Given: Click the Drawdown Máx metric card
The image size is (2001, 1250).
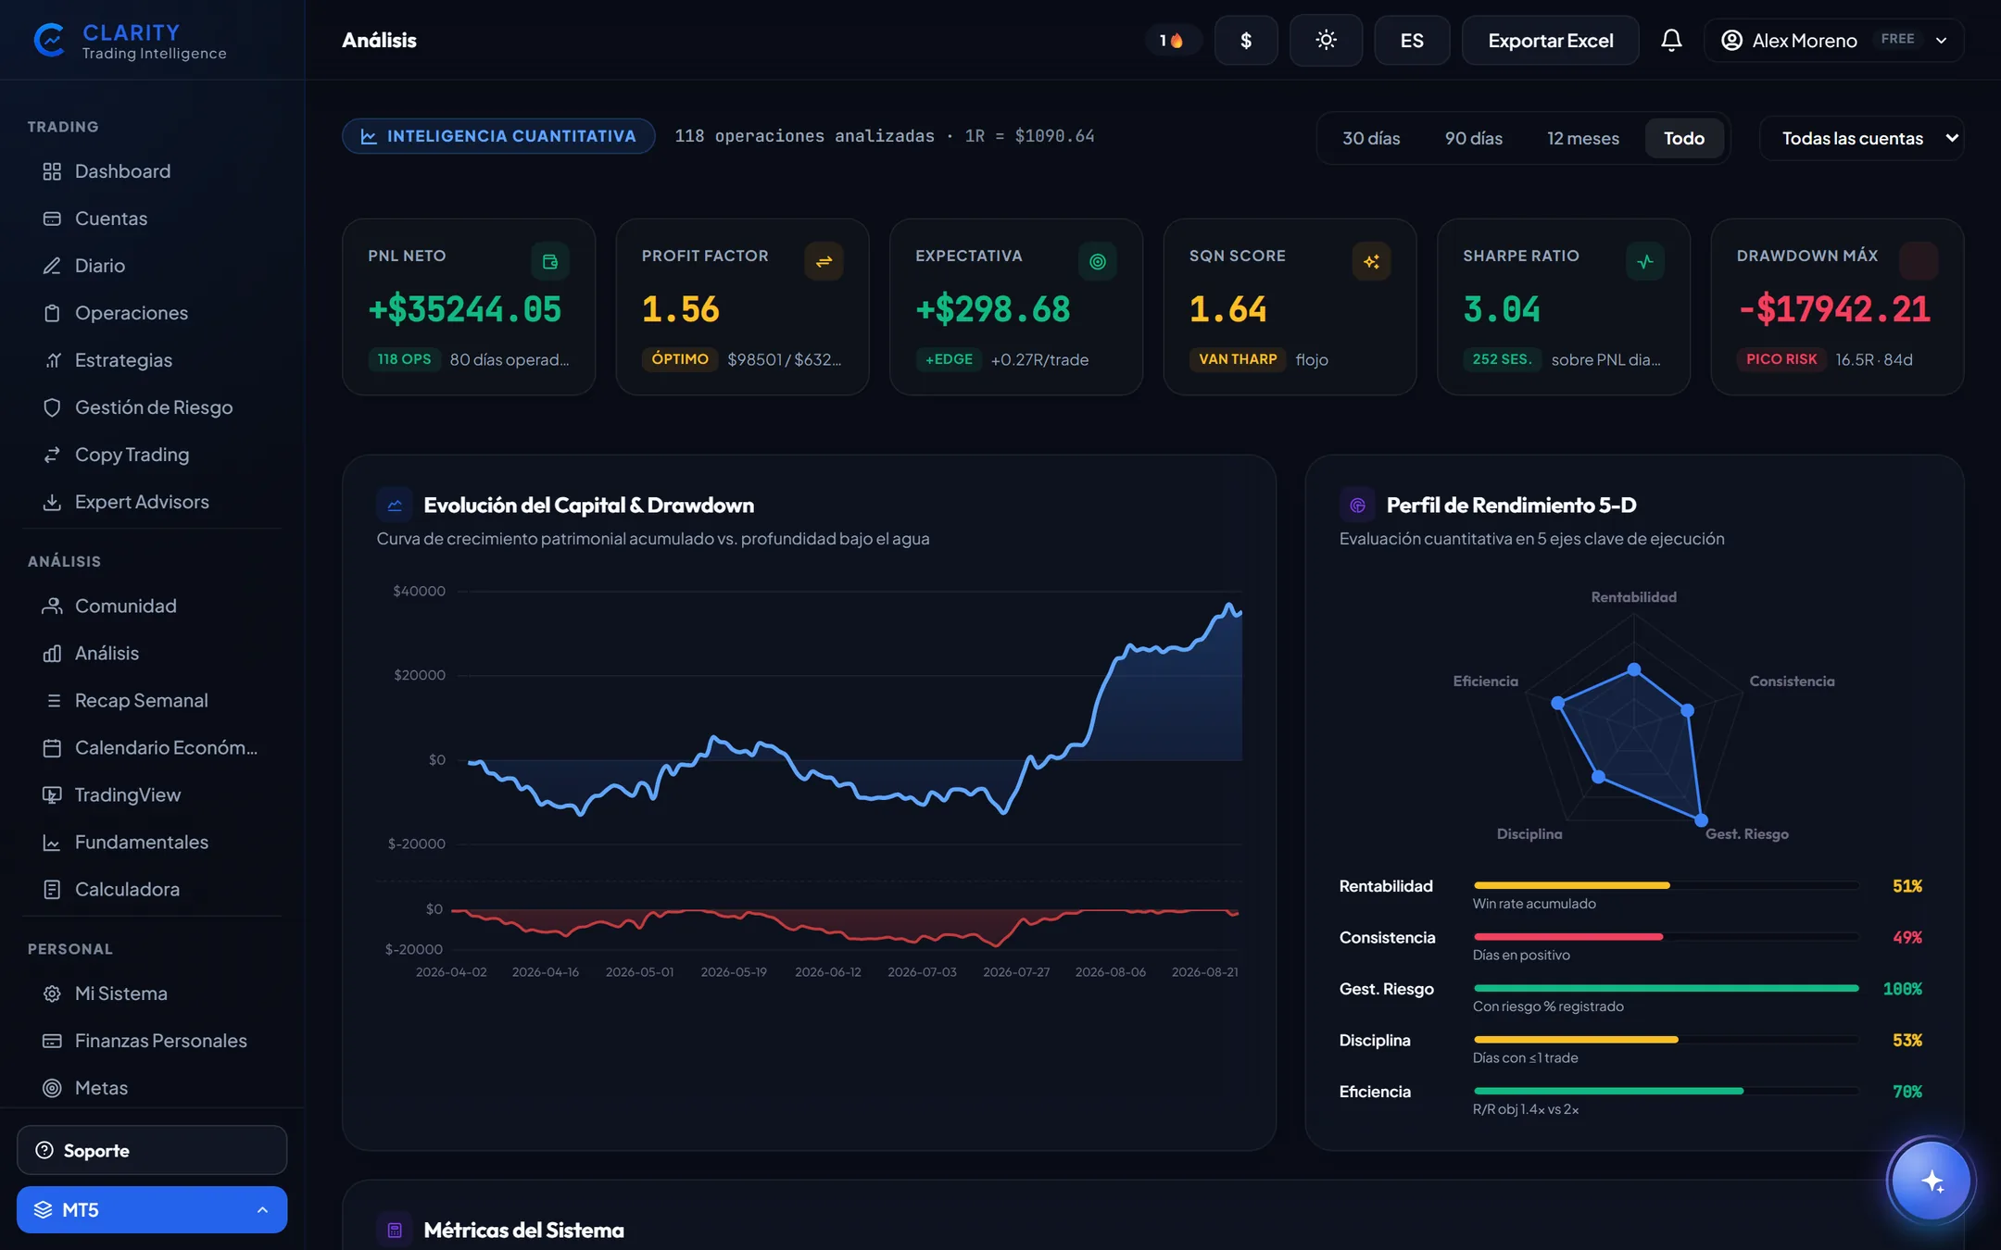Looking at the screenshot, I should (x=1837, y=307).
